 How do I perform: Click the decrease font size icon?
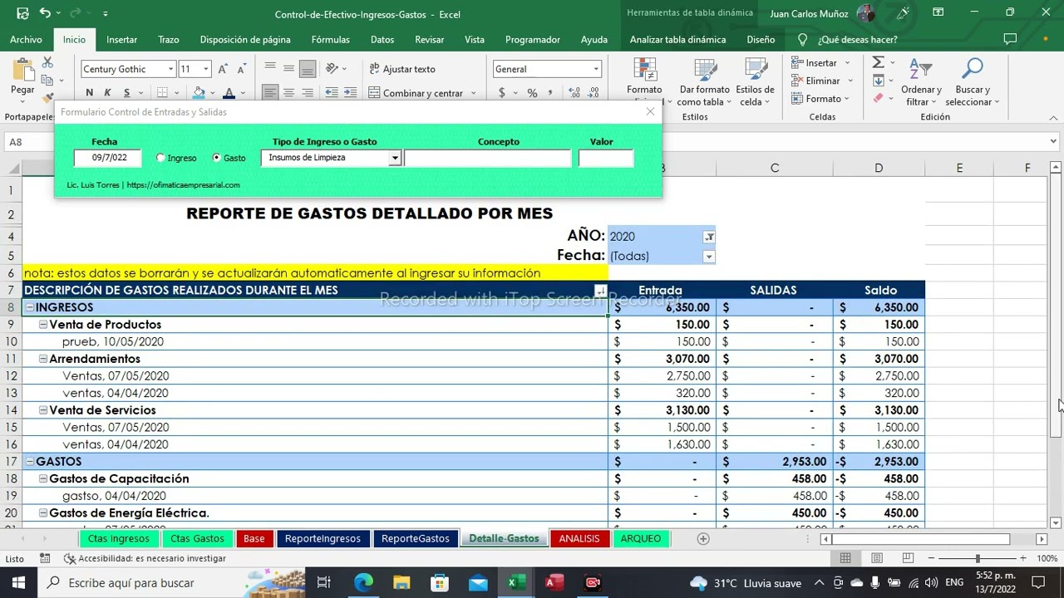click(x=241, y=69)
